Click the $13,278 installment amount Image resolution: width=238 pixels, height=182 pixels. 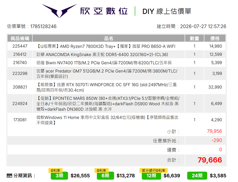tap(126, 176)
